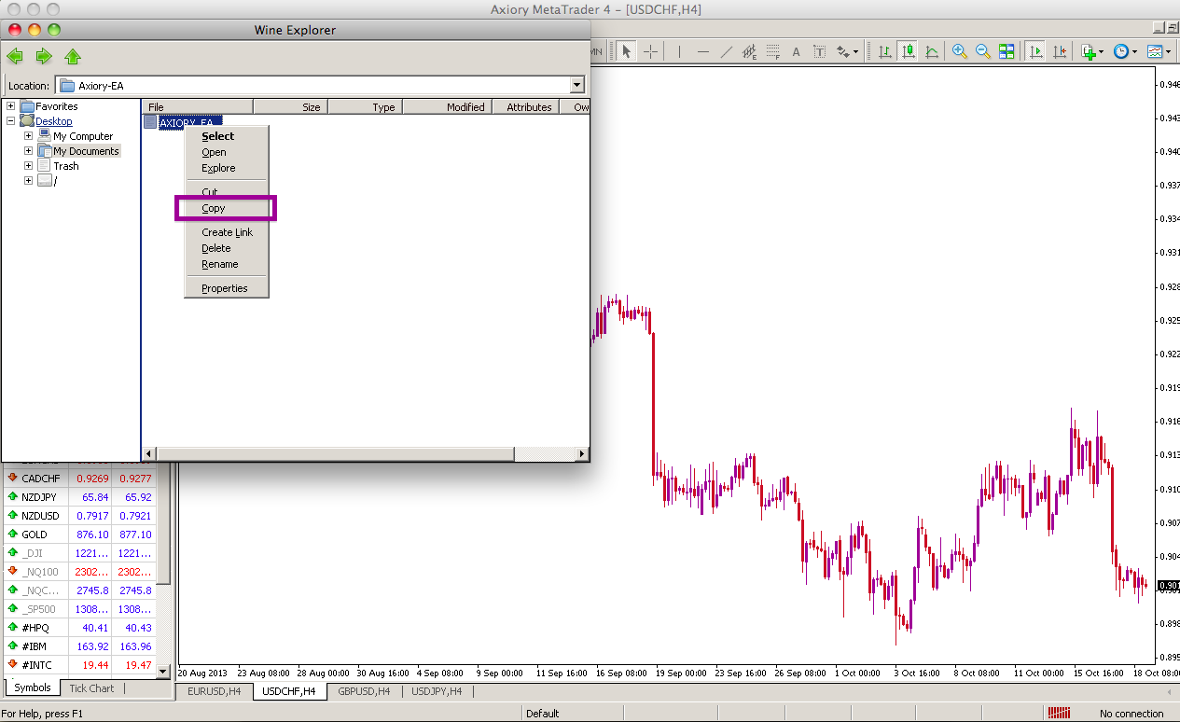Click the Arrows drawing tool icon
1180x722 pixels.
842,51
